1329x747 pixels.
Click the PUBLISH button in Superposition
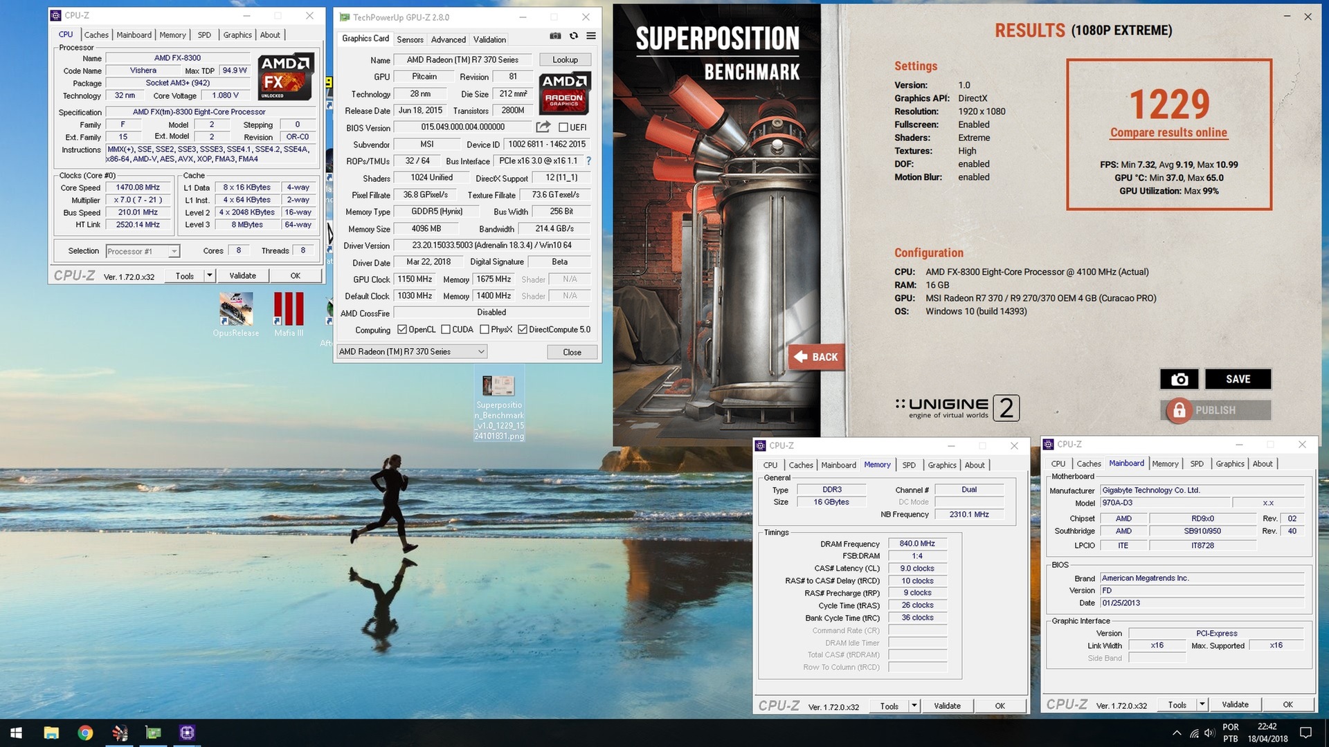1215,410
